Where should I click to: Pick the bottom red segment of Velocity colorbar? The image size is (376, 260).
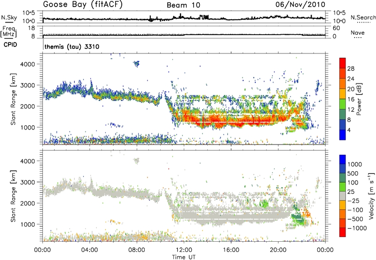343,232
